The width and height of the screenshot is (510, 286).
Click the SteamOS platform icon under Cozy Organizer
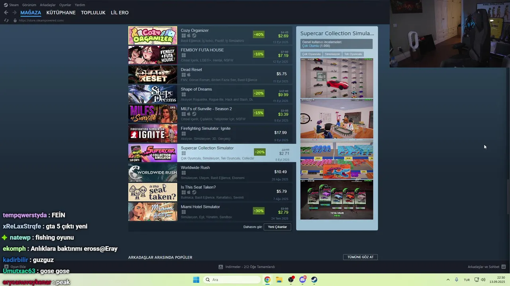tap(194, 36)
